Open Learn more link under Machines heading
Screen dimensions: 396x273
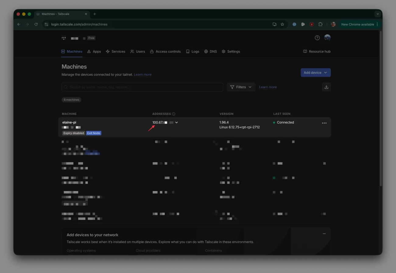[143, 75]
